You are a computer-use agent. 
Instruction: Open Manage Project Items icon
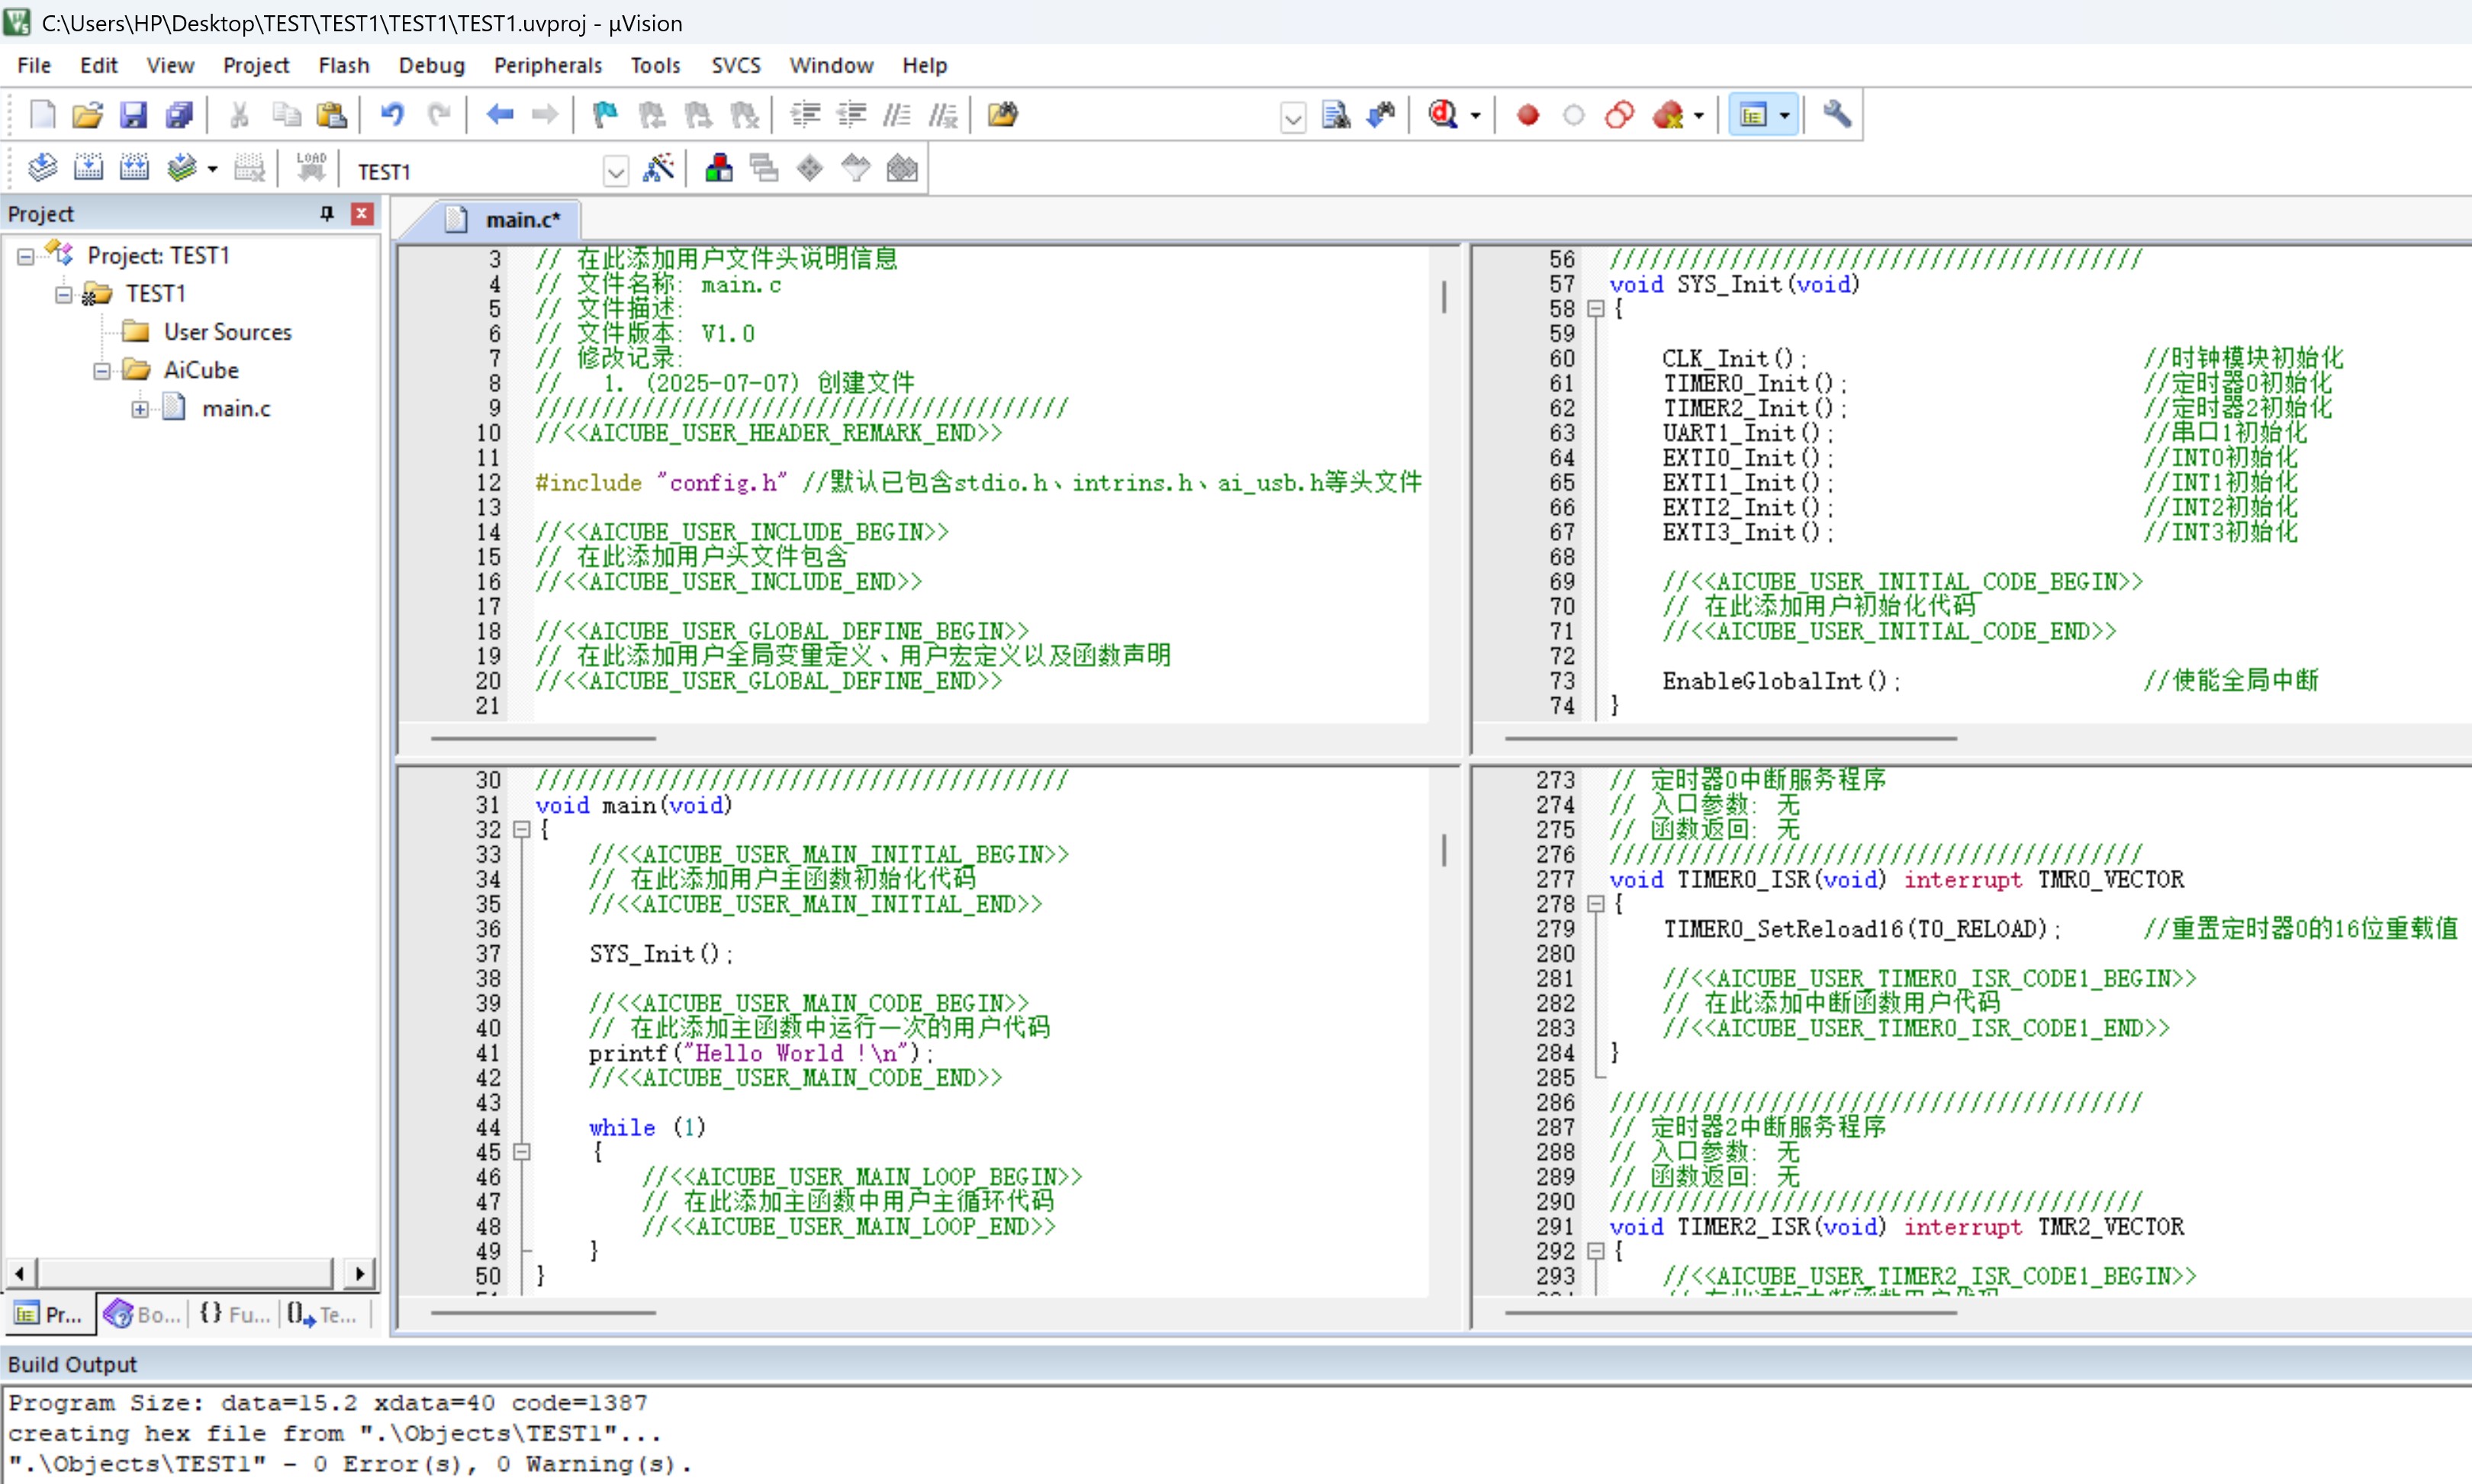(718, 168)
